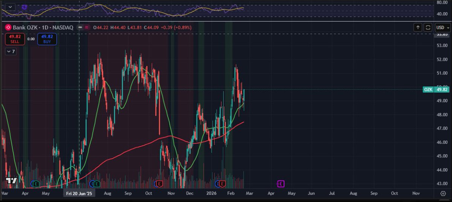Viewport: 452px width, 202px height.
Task: Click the blue 49.82 BUY button
Action: tap(47, 39)
